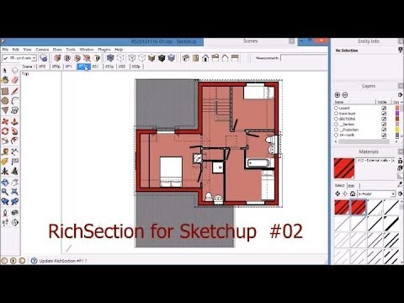This screenshot has height=303, width=404.
Task: Choose the Paint Bucket tool
Action: click(x=5, y=81)
